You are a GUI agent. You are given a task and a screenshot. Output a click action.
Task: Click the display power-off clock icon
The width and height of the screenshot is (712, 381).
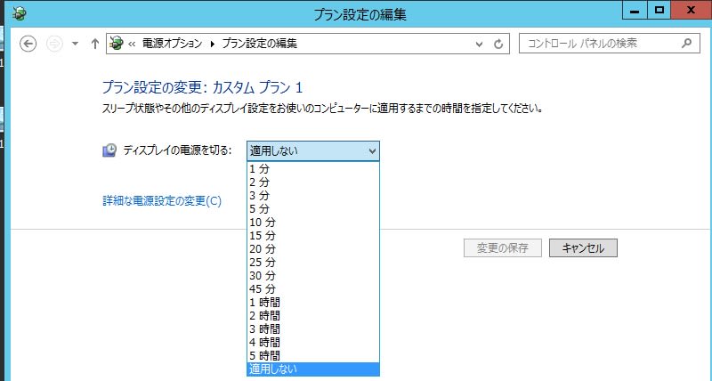click(x=109, y=150)
